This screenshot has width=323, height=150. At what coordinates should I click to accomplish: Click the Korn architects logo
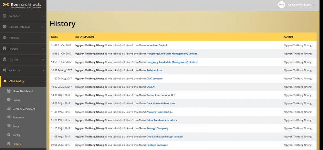(22, 5)
